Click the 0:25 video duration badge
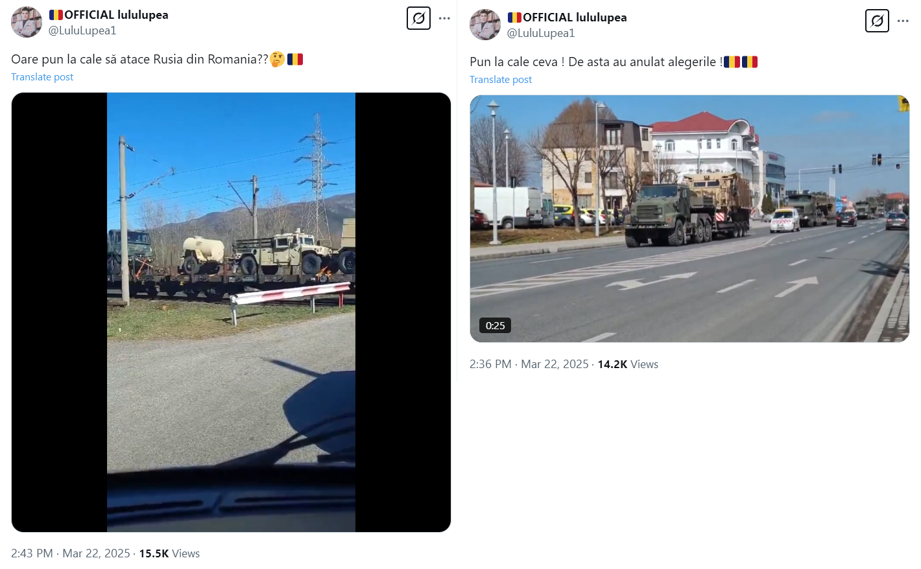Image resolution: width=921 pixels, height=569 pixels. pos(495,325)
